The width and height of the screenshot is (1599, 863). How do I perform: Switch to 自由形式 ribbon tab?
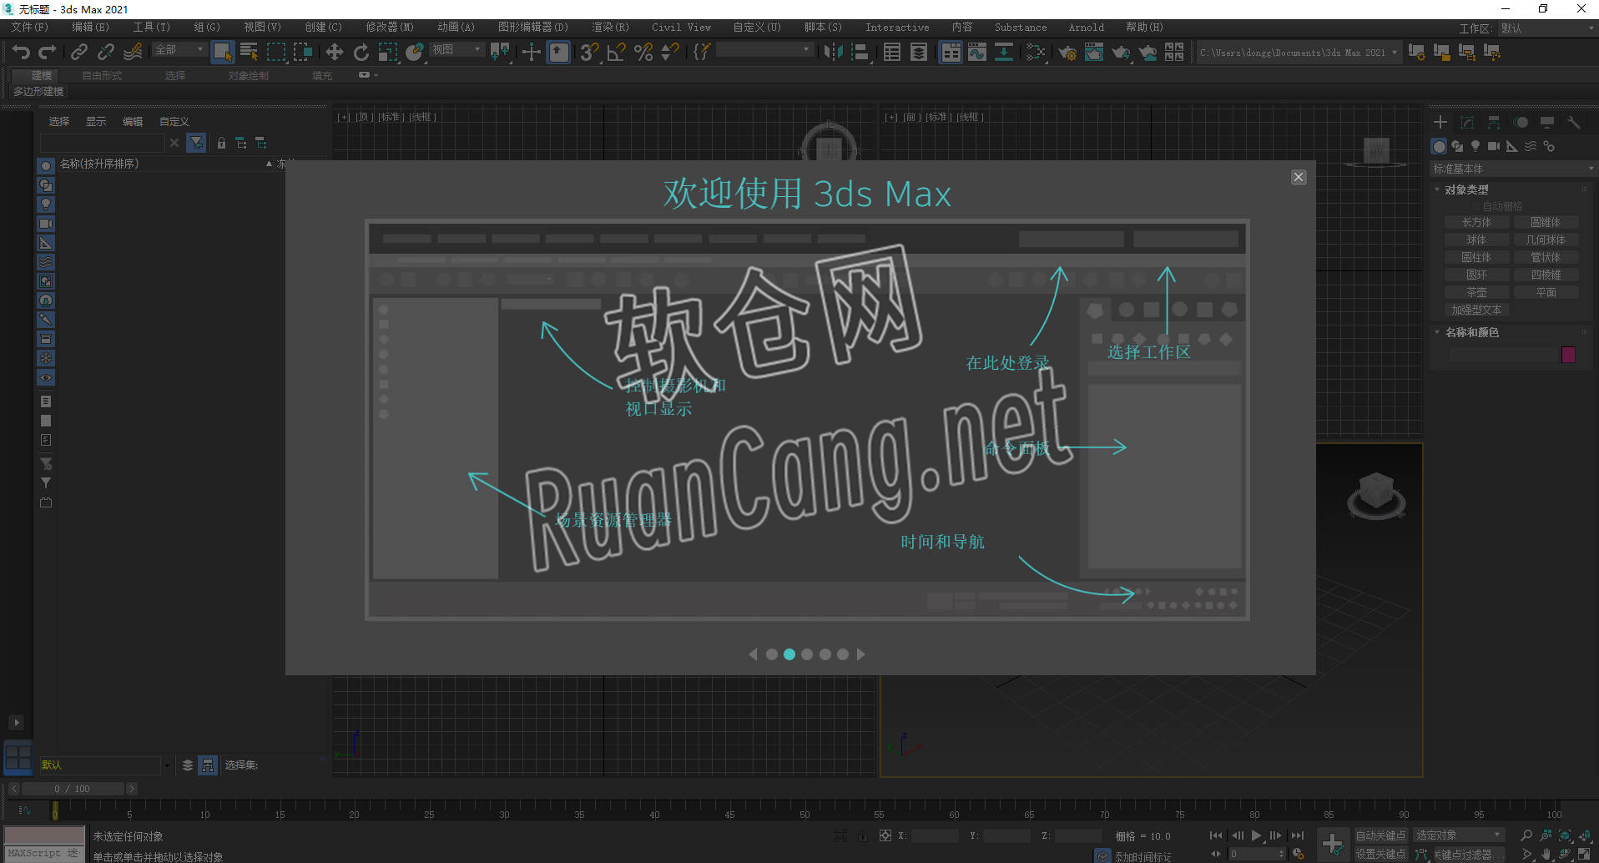point(102,76)
